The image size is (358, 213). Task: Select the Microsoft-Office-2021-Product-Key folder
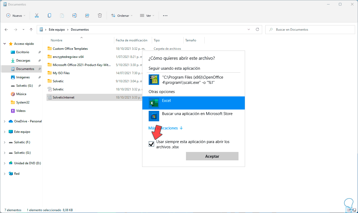[x=82, y=65]
